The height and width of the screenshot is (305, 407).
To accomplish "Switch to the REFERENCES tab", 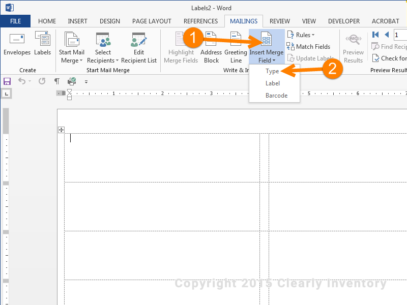I will (x=200, y=21).
